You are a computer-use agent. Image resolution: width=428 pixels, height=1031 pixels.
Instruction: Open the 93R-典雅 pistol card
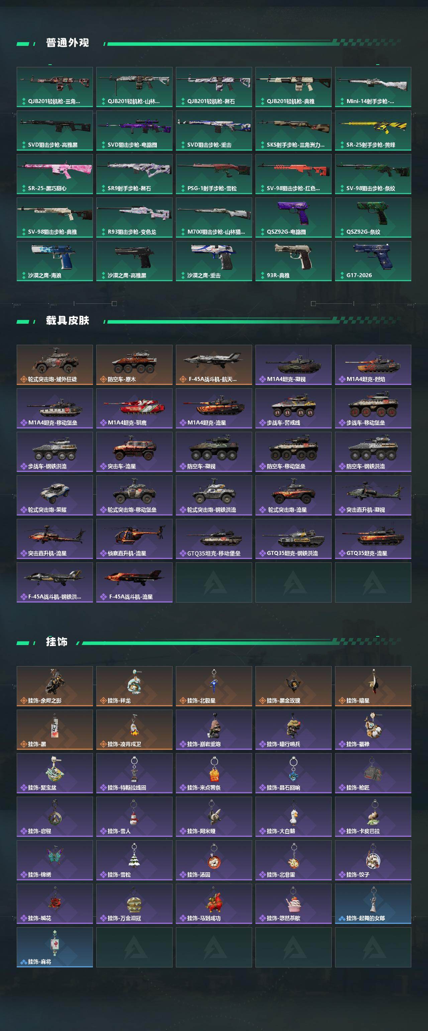coord(293,261)
